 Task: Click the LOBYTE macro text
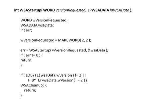[32, 75]
